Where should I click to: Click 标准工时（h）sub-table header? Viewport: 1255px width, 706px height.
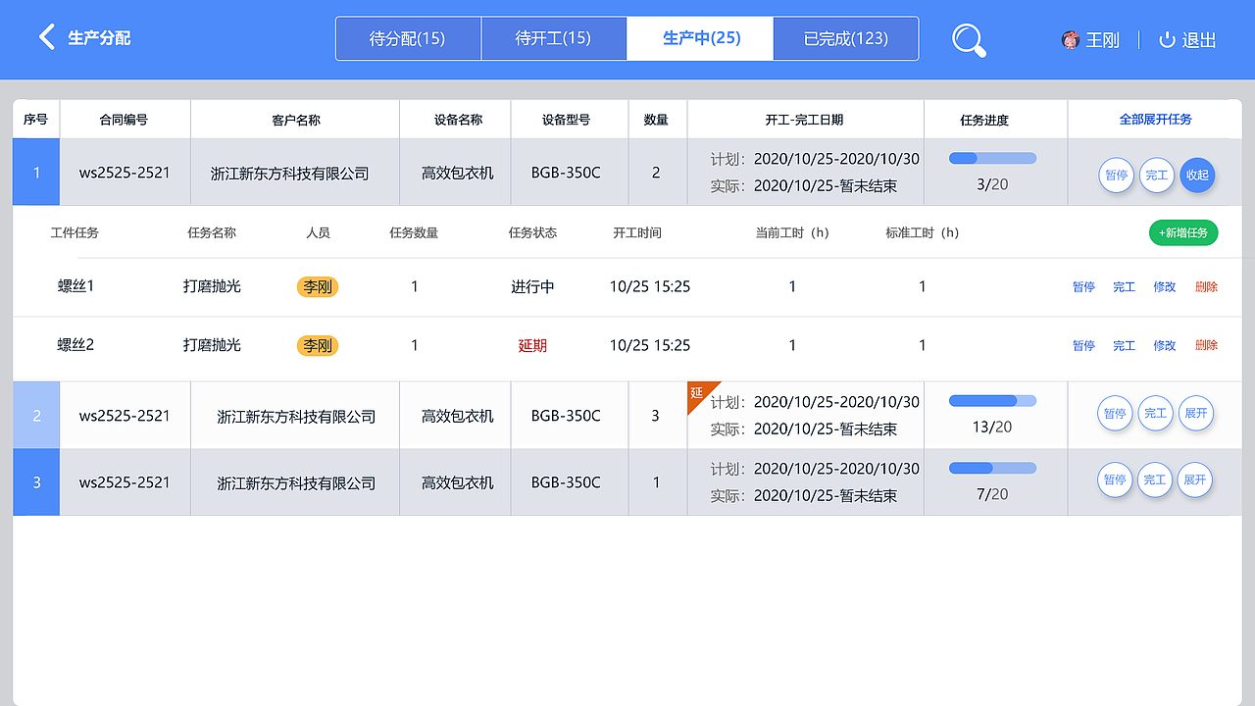click(x=923, y=233)
